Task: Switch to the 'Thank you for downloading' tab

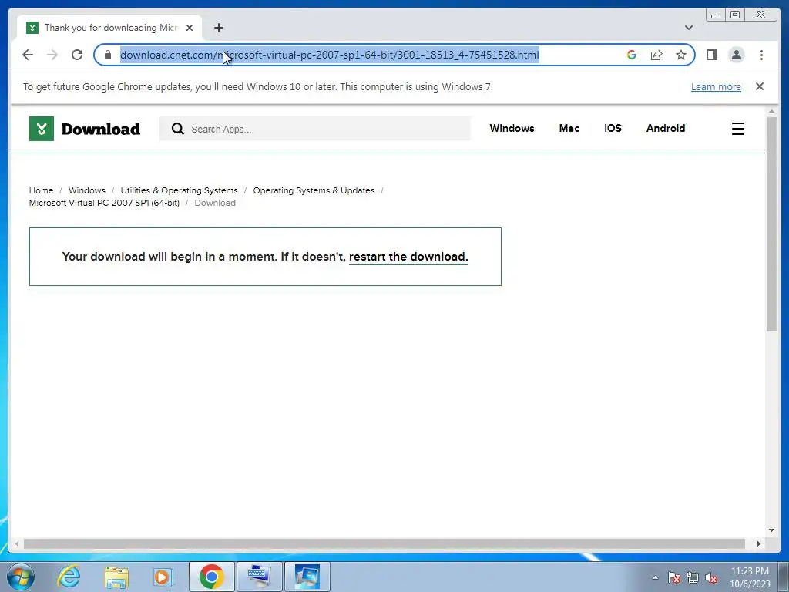Action: click(x=109, y=28)
